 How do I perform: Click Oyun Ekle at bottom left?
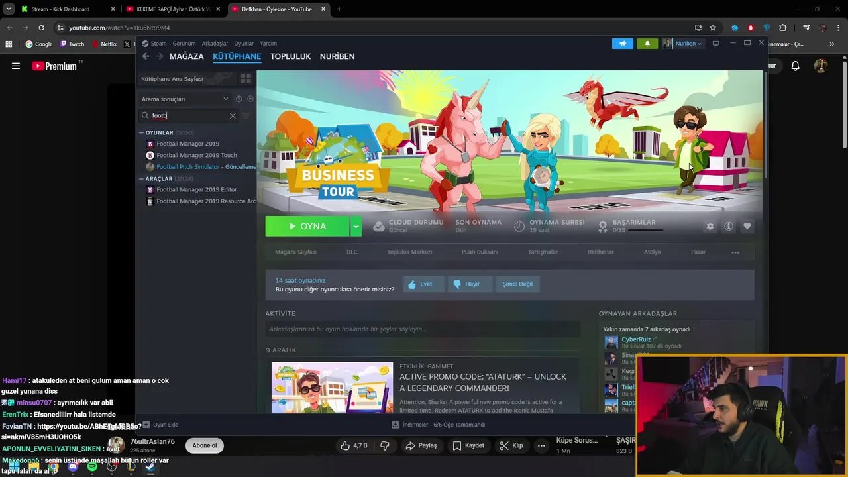pos(160,425)
